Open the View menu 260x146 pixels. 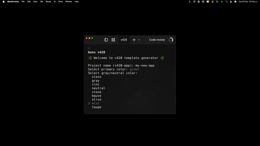pyautogui.click(x=35, y=2)
